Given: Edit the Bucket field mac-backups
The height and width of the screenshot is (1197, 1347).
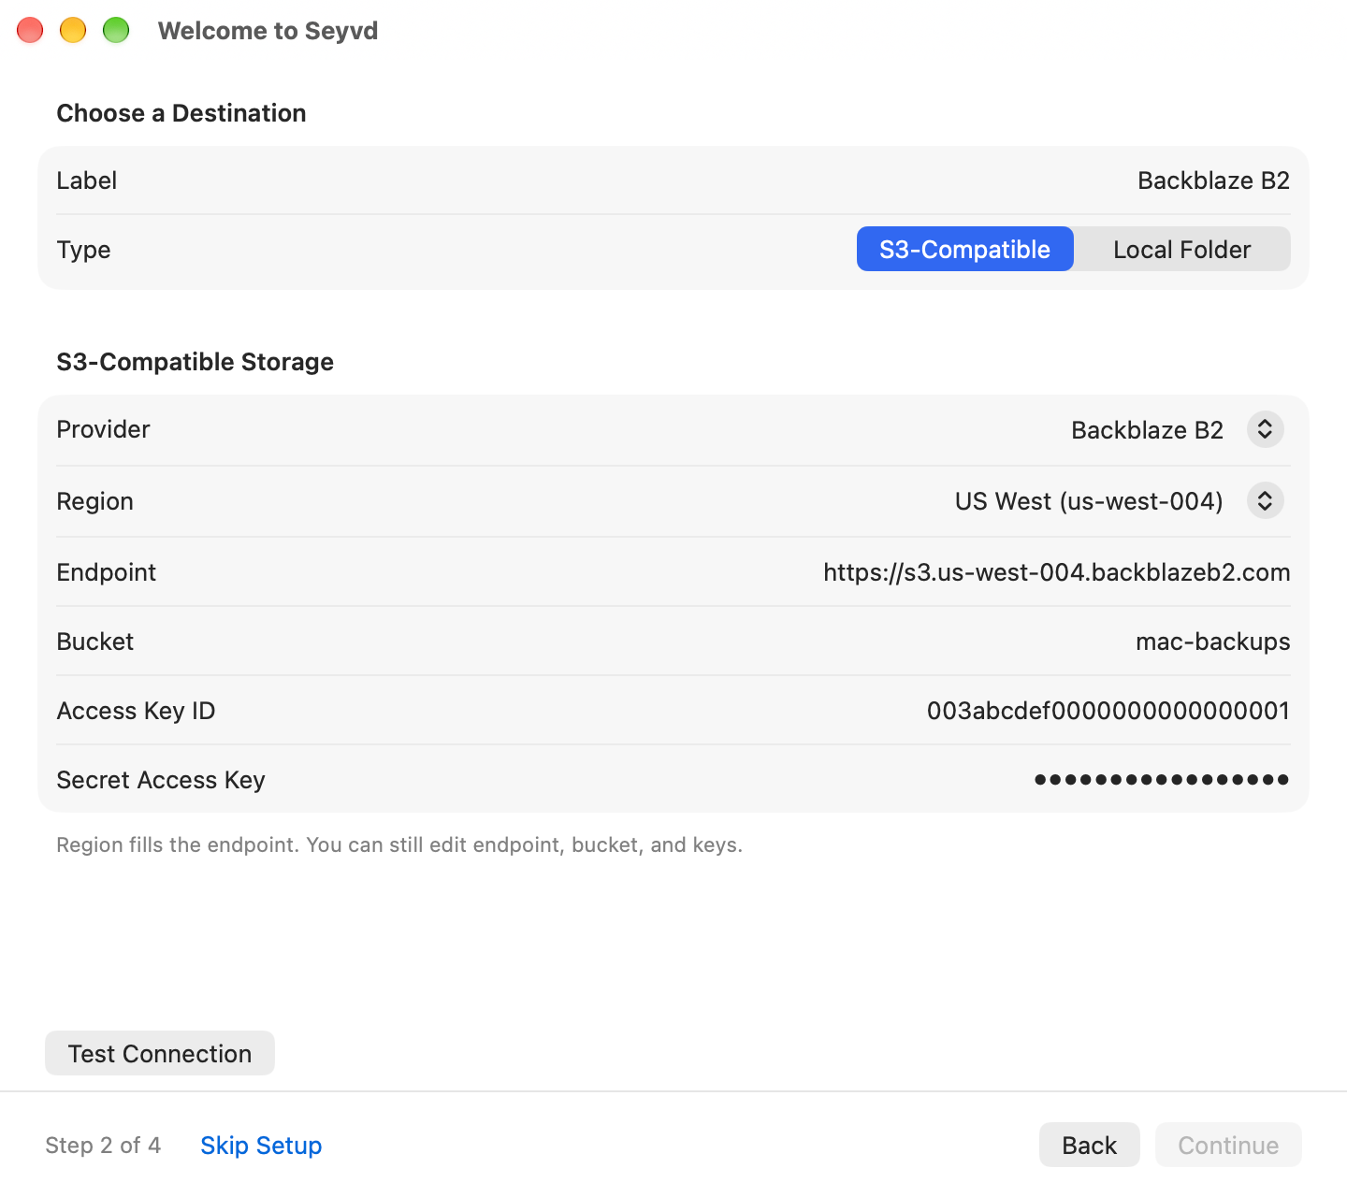Looking at the screenshot, I should 1212,642.
